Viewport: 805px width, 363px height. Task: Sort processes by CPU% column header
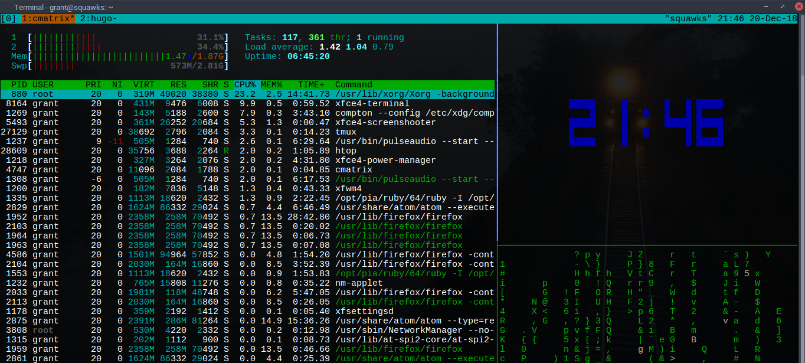click(x=245, y=85)
